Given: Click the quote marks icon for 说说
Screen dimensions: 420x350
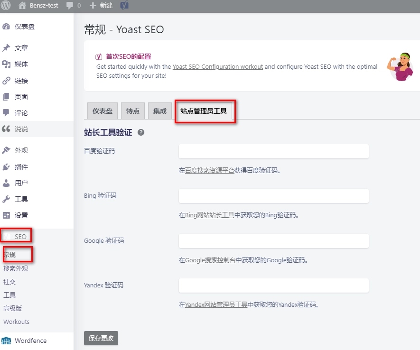Looking at the screenshot, I should [x=6, y=129].
